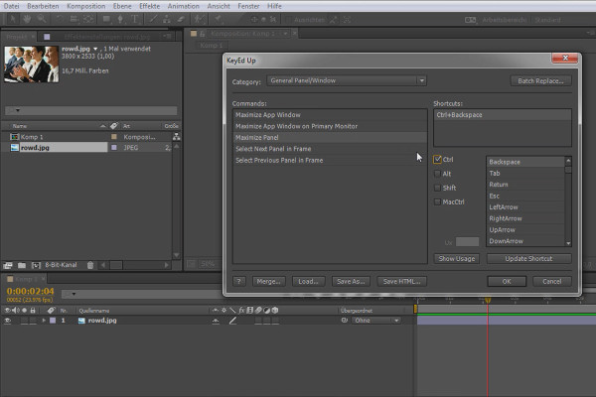Select the Puppet Pin tool

click(x=218, y=19)
